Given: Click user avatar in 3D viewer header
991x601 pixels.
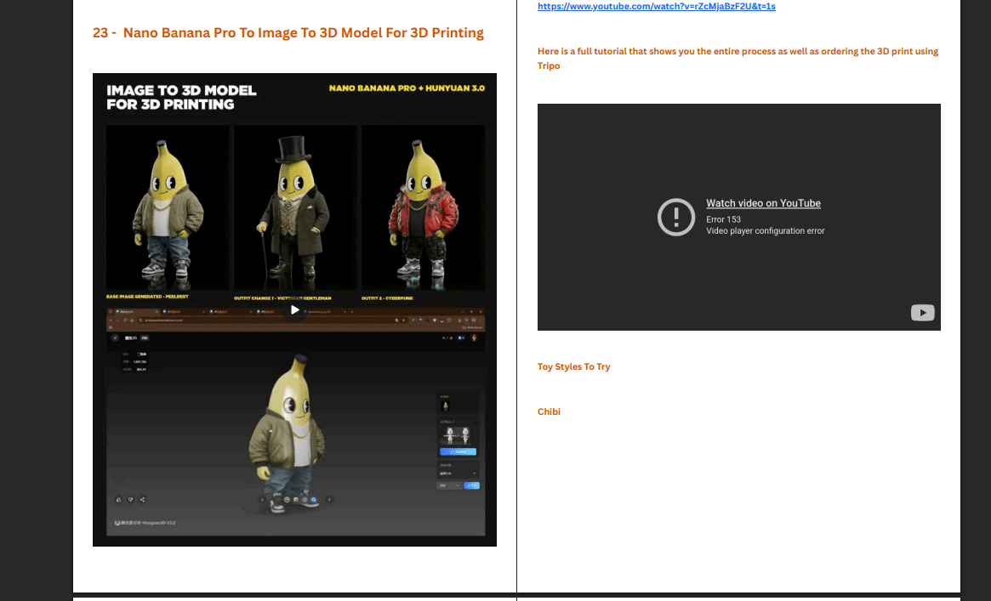Looking at the screenshot, I should [x=473, y=337].
